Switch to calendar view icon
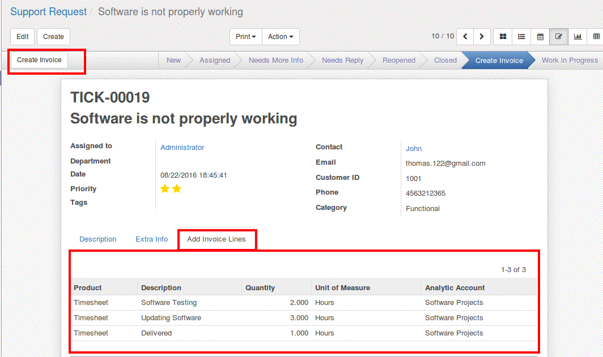Viewport: 603px width, 357px height. (x=540, y=37)
